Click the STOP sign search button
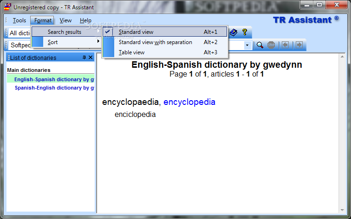The height and width of the screenshot is (219, 351). click(x=271, y=45)
